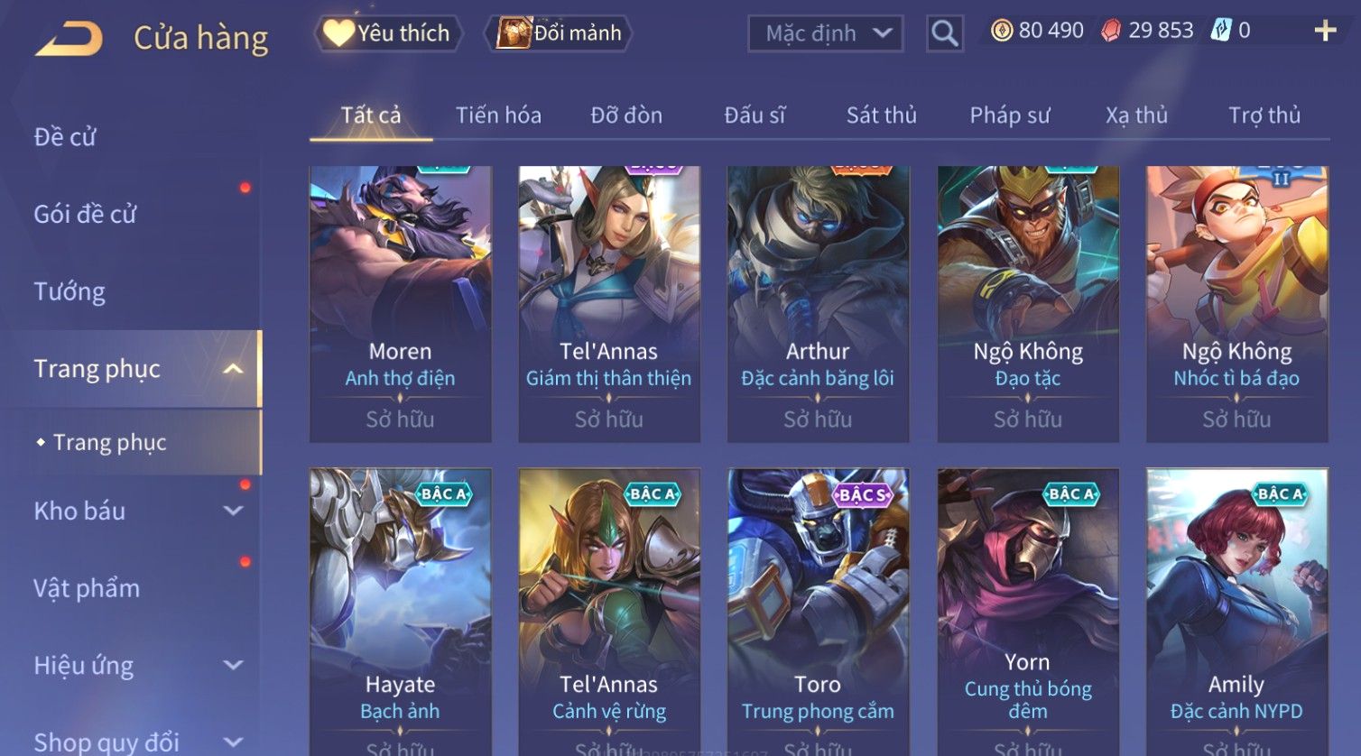This screenshot has height=756, width=1361.
Task: Click the gold coin balance icon
Action: tap(1002, 31)
